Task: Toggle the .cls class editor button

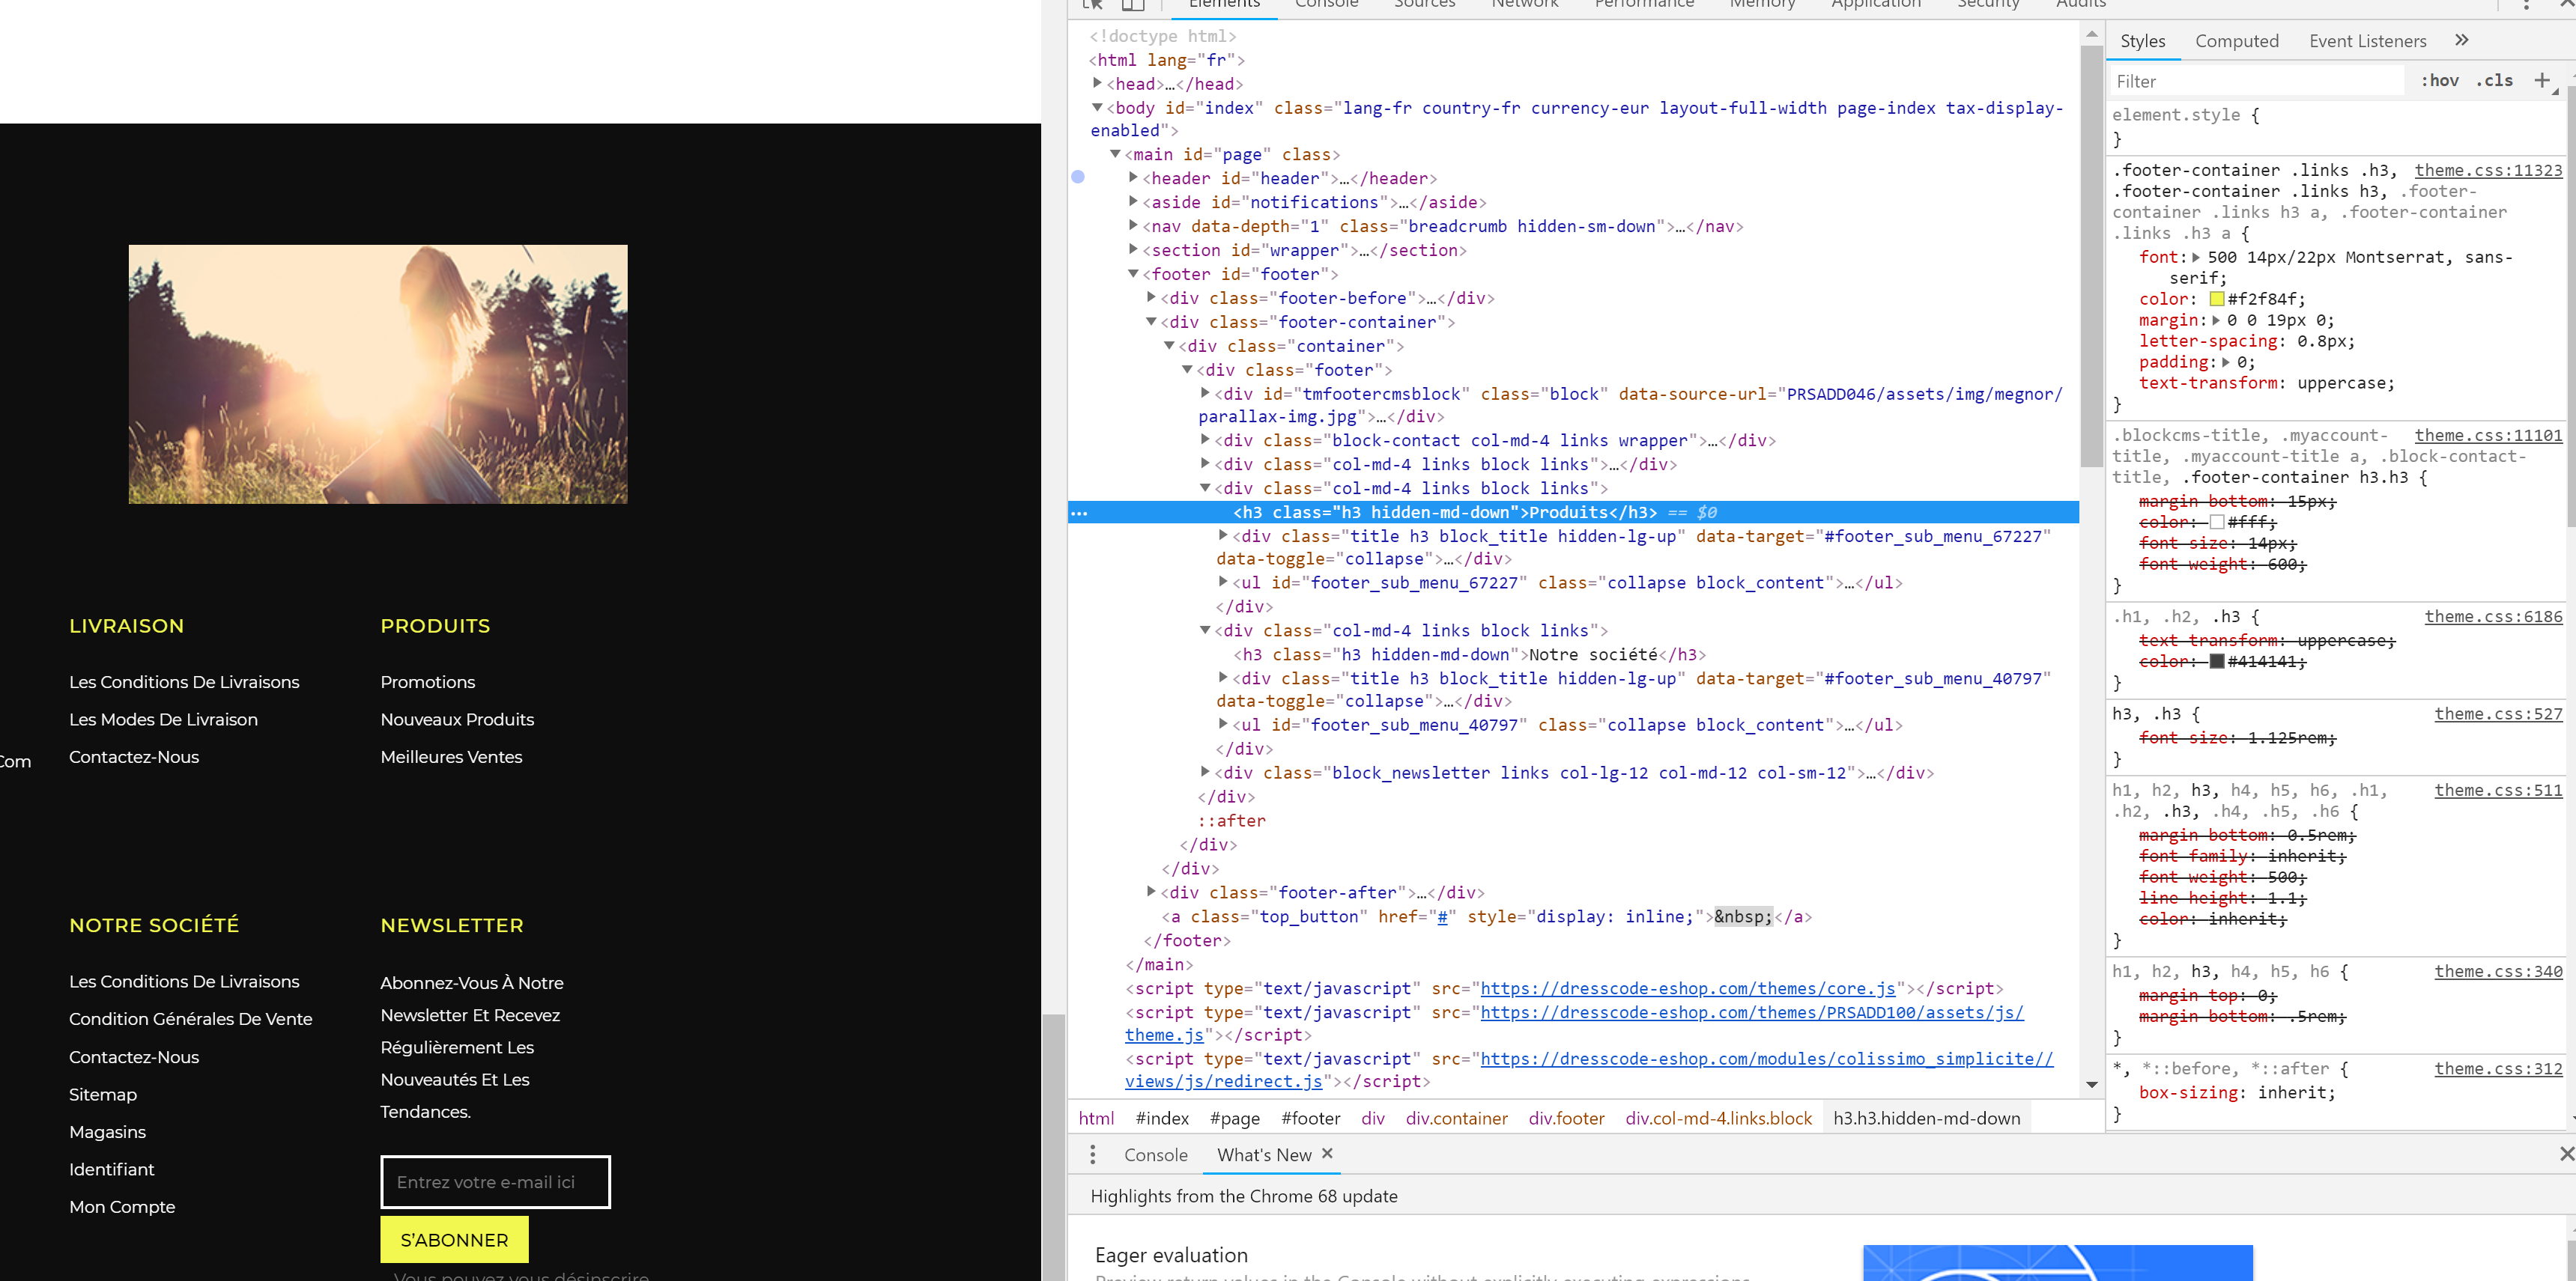Action: point(2494,81)
